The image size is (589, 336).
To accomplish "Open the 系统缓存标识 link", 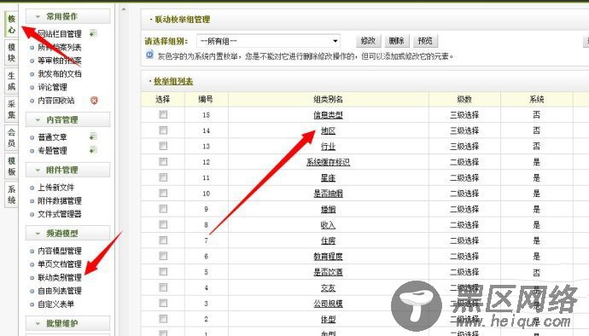I will click(x=328, y=162).
